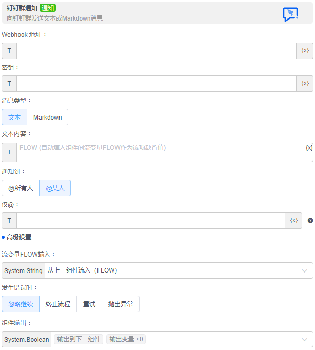
Task: Open variable picker for 仅@ field
Action: point(293,221)
